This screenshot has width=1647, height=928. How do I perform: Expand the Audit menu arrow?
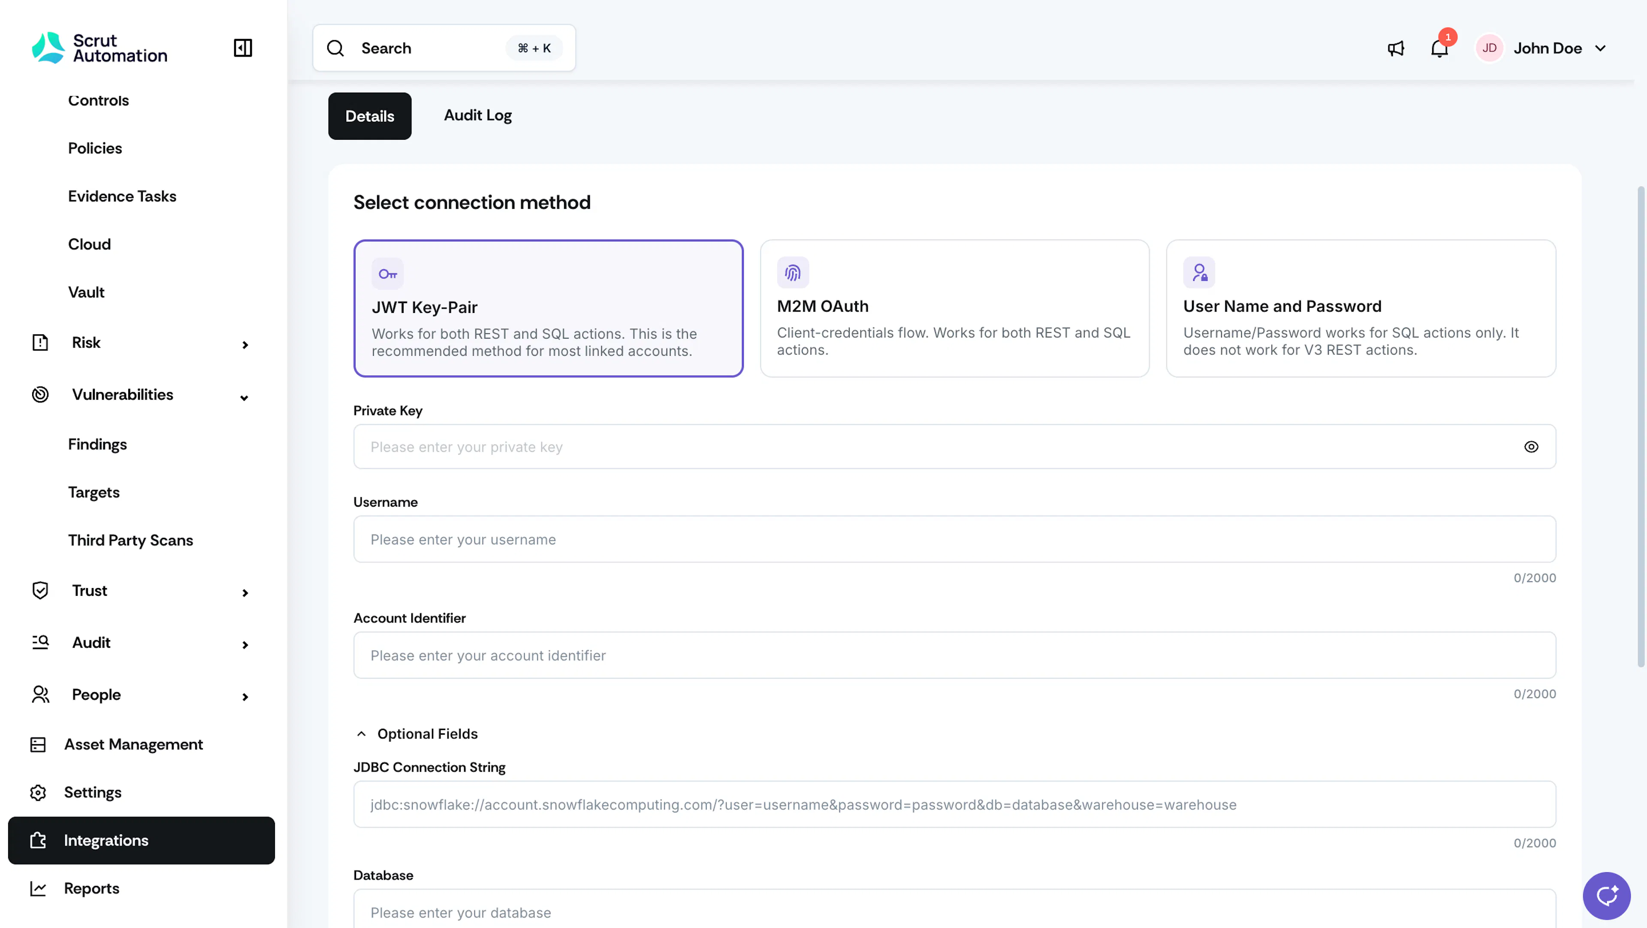245,645
